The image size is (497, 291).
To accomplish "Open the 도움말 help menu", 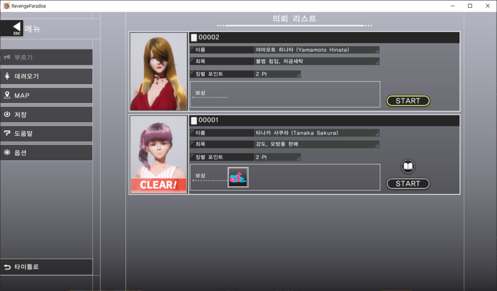I will [46, 133].
